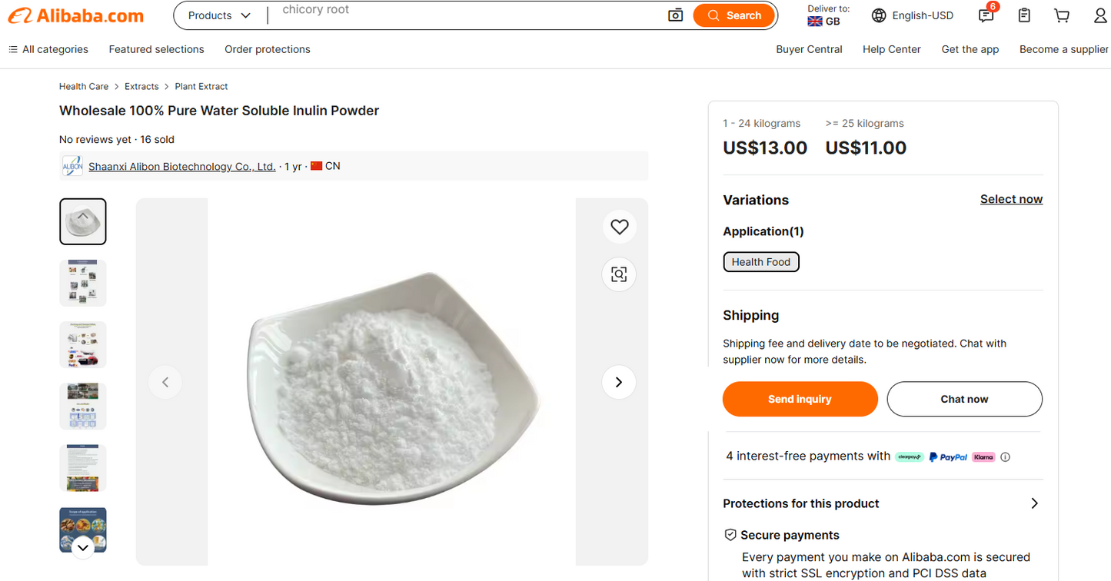Open the shopping cart

point(1062,15)
